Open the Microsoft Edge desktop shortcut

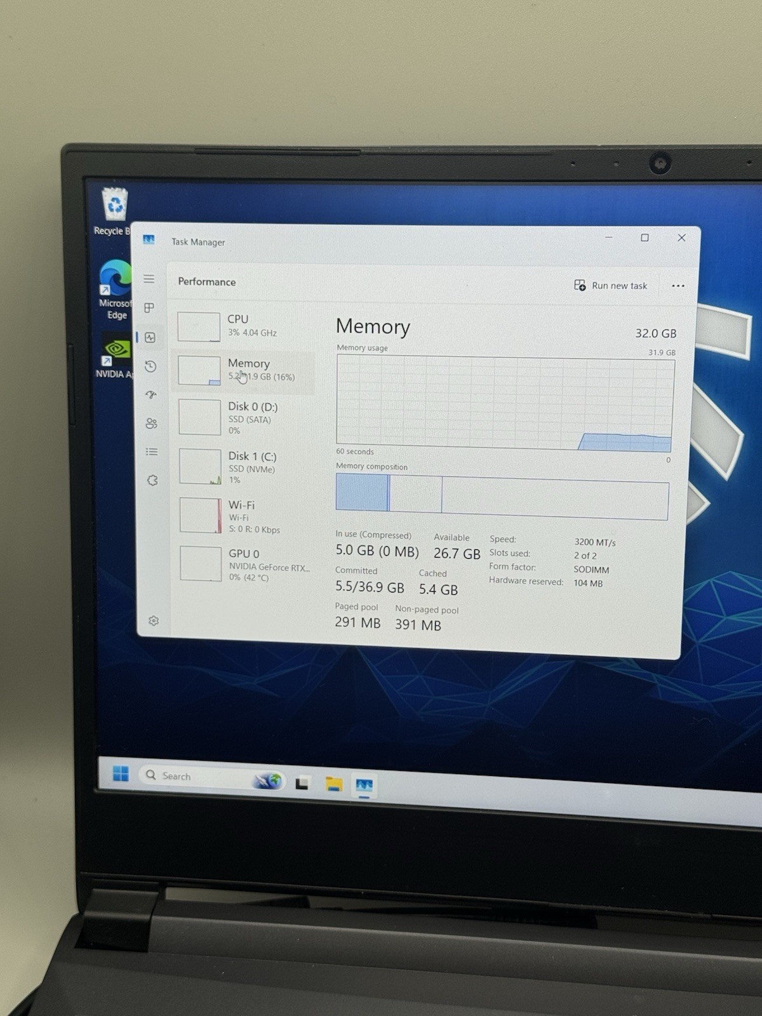pyautogui.click(x=116, y=290)
